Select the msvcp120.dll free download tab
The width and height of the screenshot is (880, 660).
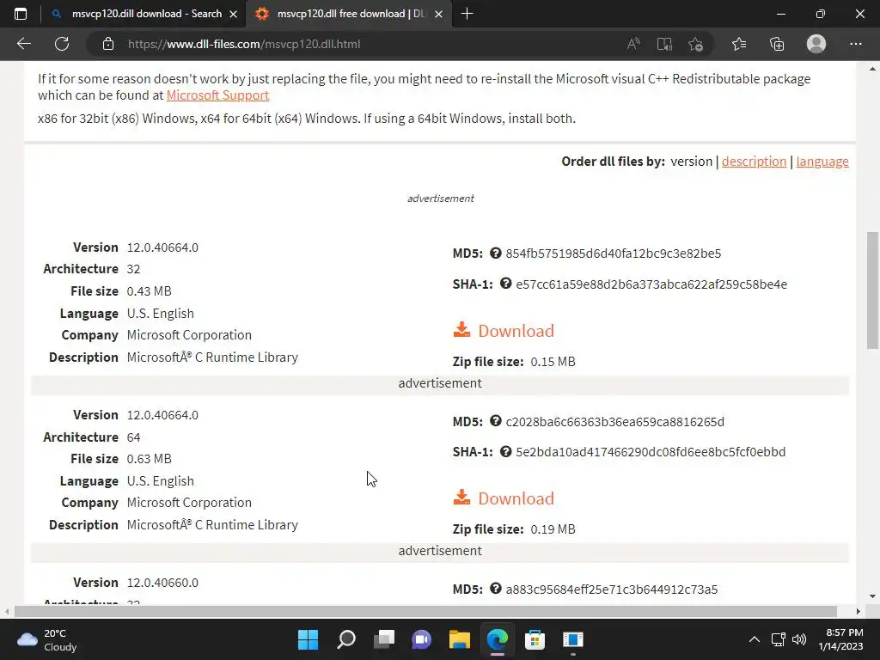click(x=349, y=14)
